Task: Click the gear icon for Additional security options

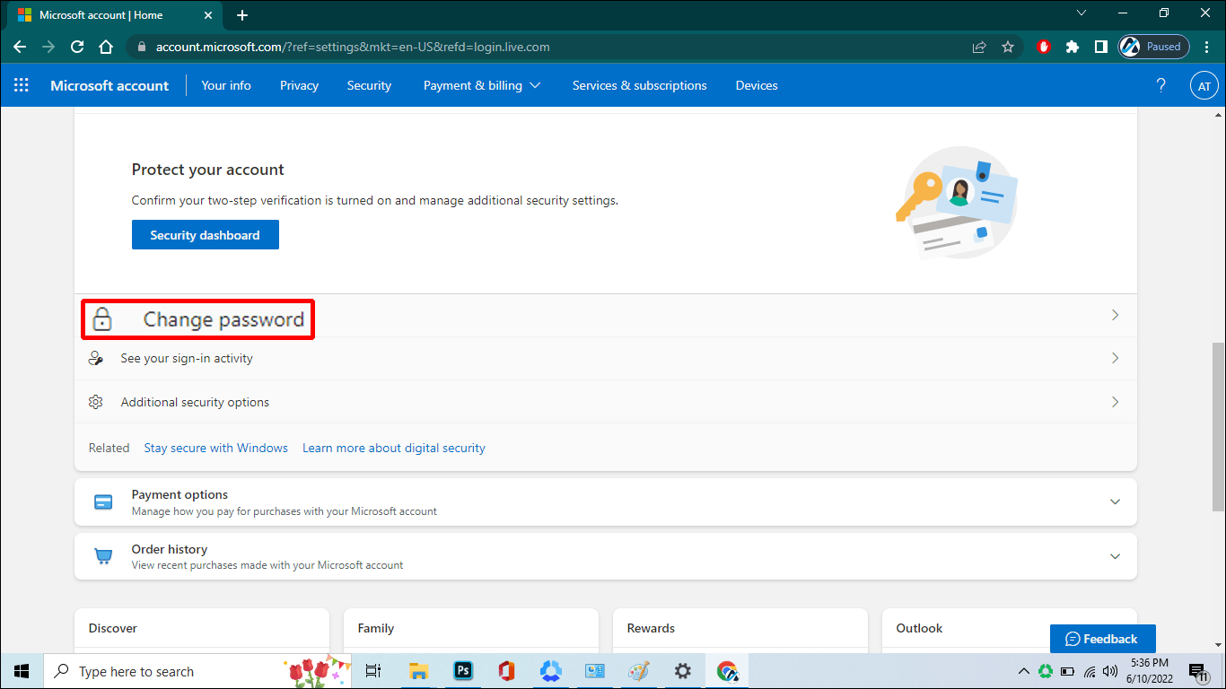Action: click(96, 402)
